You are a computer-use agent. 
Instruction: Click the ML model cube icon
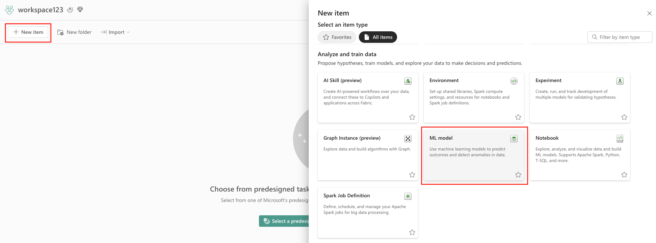point(514,139)
